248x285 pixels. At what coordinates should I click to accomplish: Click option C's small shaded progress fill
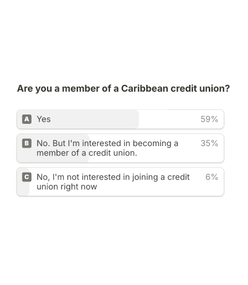(x=23, y=182)
